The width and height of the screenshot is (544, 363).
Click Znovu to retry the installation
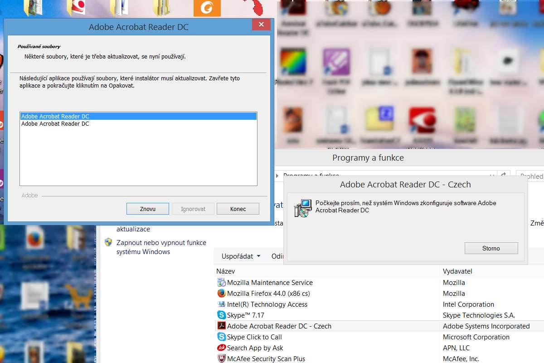148,209
